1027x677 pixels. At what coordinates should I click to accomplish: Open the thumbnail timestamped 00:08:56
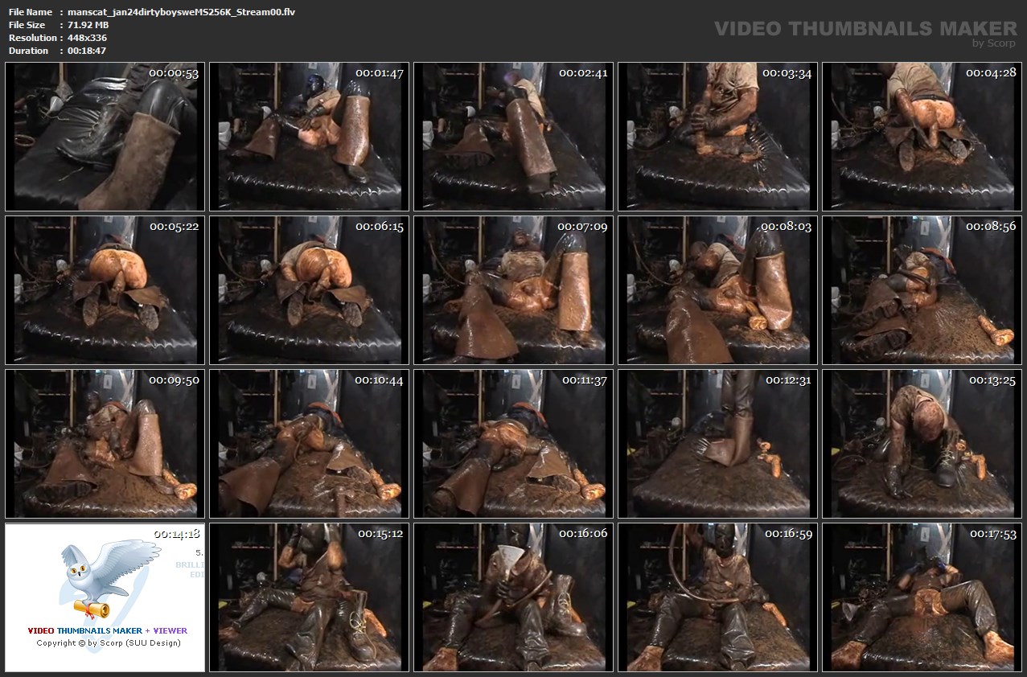click(x=922, y=290)
